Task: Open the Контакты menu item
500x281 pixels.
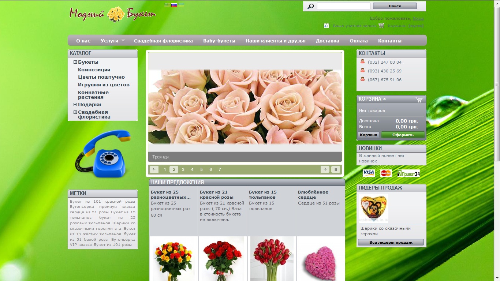Action: [390, 41]
